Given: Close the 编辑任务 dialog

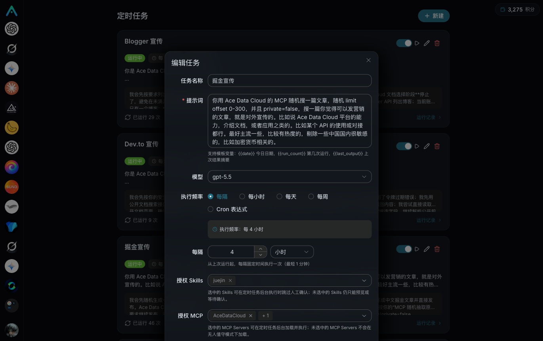Looking at the screenshot, I should [x=368, y=60].
